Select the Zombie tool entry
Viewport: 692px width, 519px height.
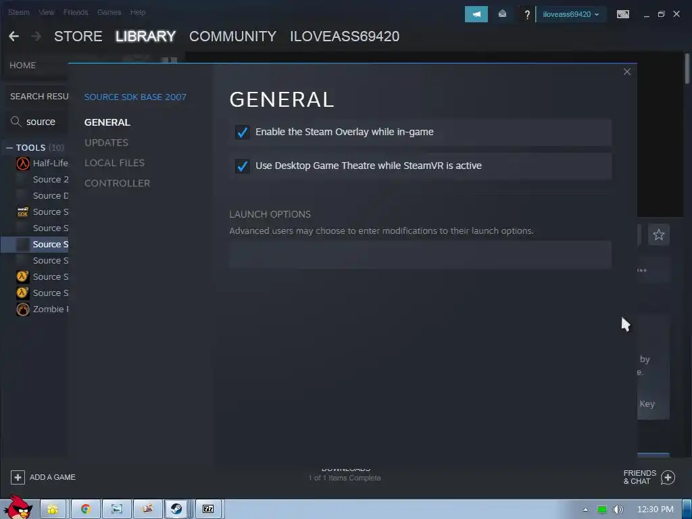tap(42, 309)
